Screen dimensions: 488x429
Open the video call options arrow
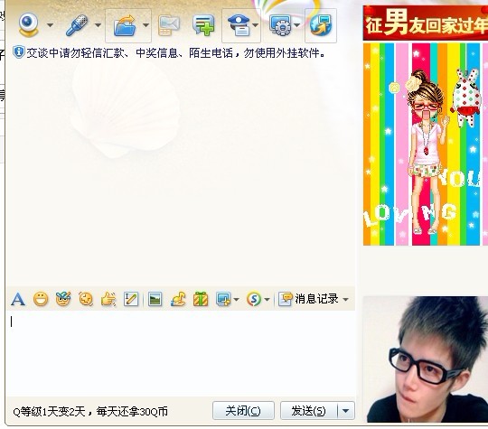click(50, 25)
